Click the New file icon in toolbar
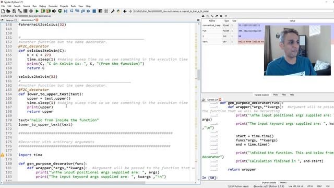Image resolution: width=334 pixels, height=188 pixels. [3, 11]
